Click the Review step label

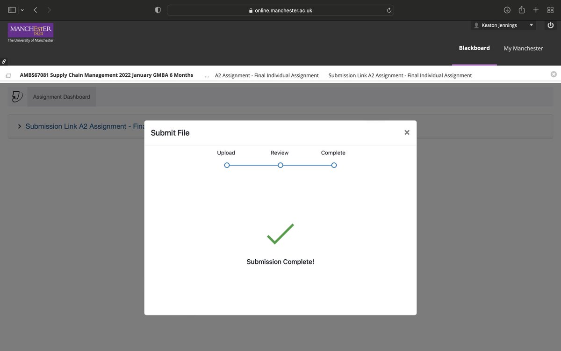(280, 153)
